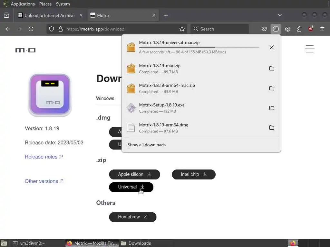Click the Motrix app icon image

(50, 95)
